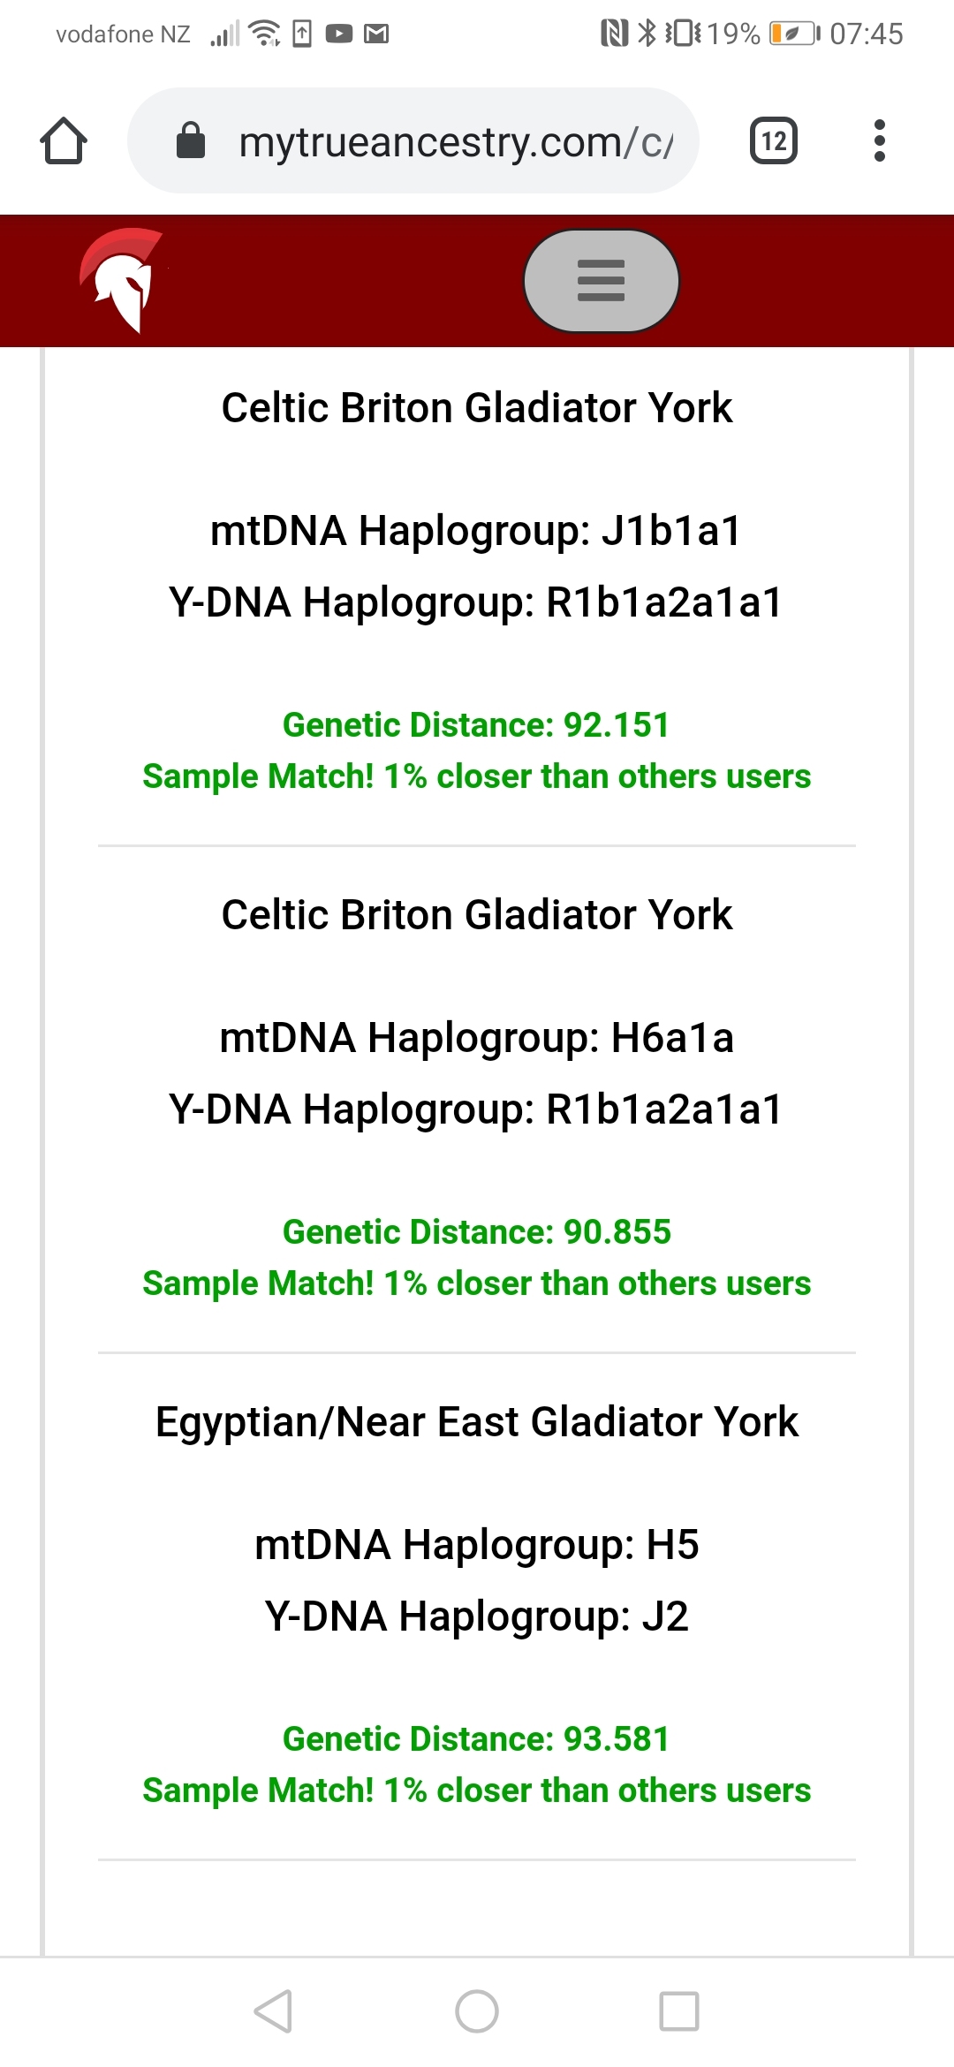Select mtDNA Haplogroup H6a1a line

point(477,1038)
